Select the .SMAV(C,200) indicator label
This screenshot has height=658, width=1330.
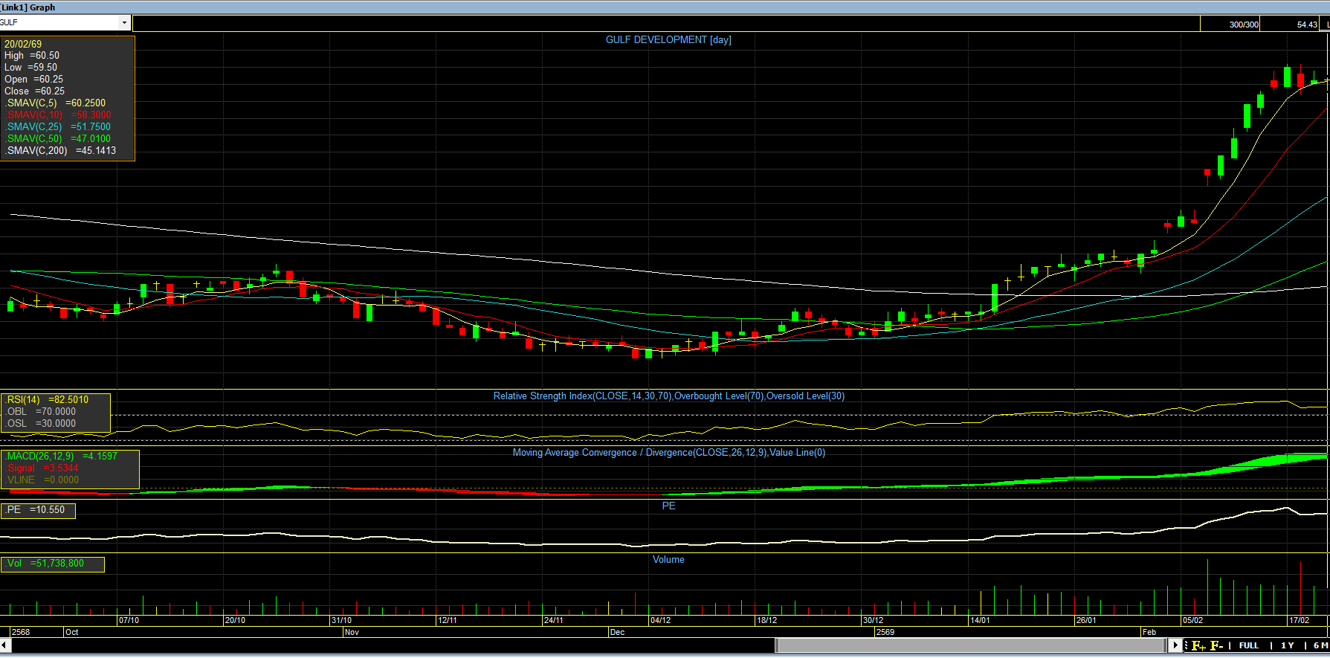61,151
